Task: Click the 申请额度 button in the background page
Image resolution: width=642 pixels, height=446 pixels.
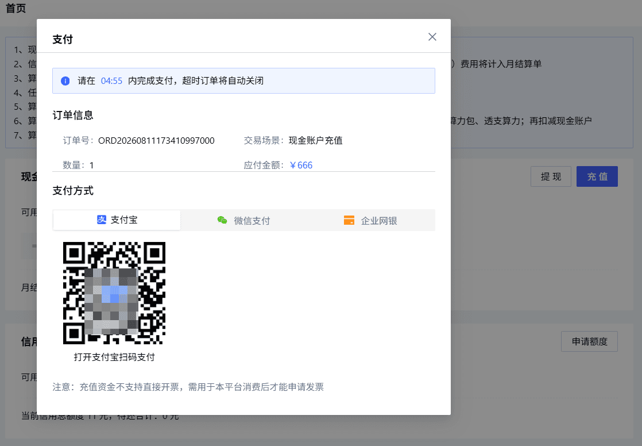Action: point(589,341)
